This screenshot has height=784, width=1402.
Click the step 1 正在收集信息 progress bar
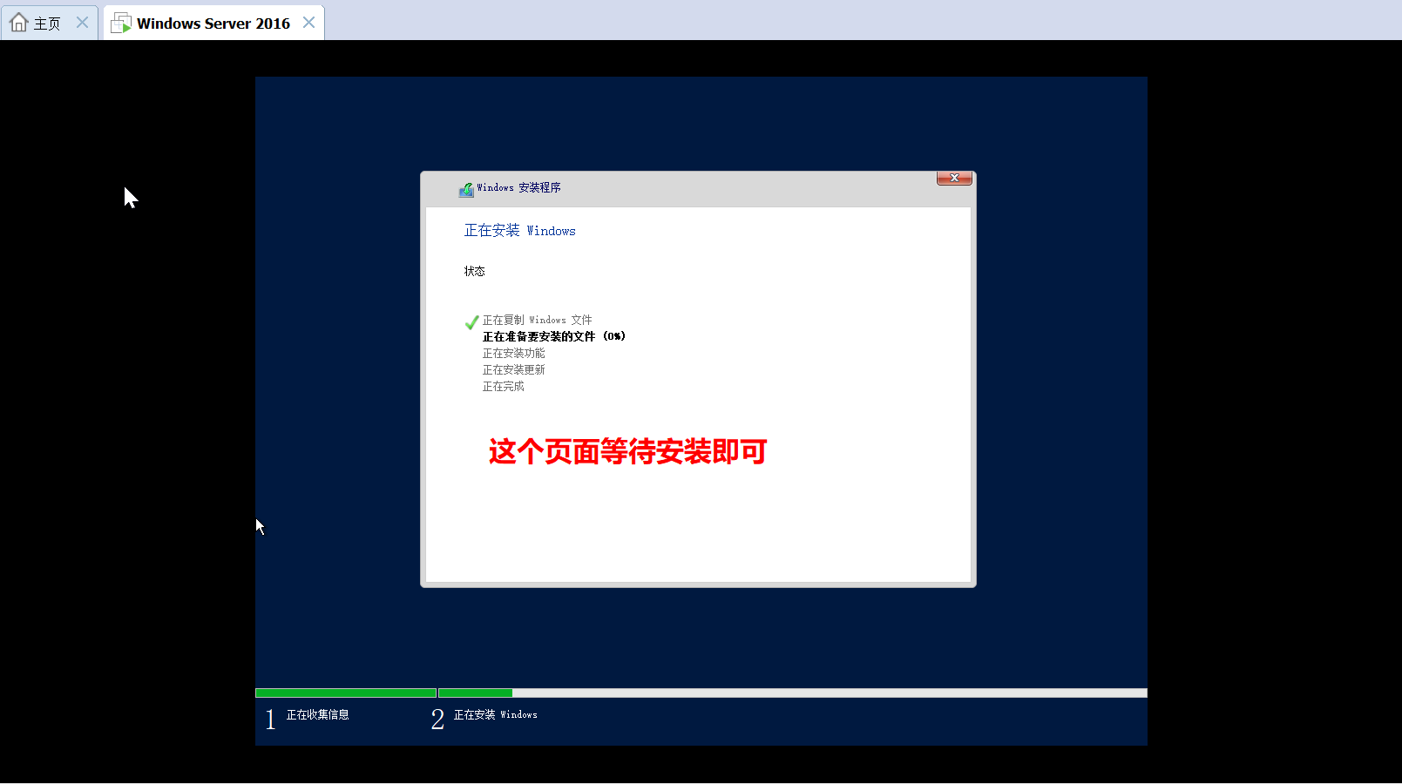point(346,693)
